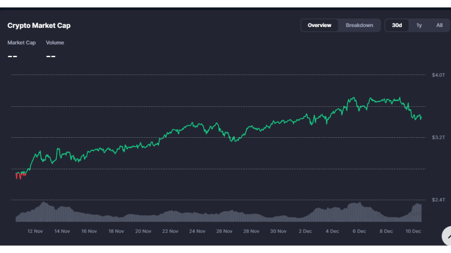Image resolution: width=451 pixels, height=253 pixels.
Task: Click the Crypto Market Cap heading
Action: click(x=39, y=26)
